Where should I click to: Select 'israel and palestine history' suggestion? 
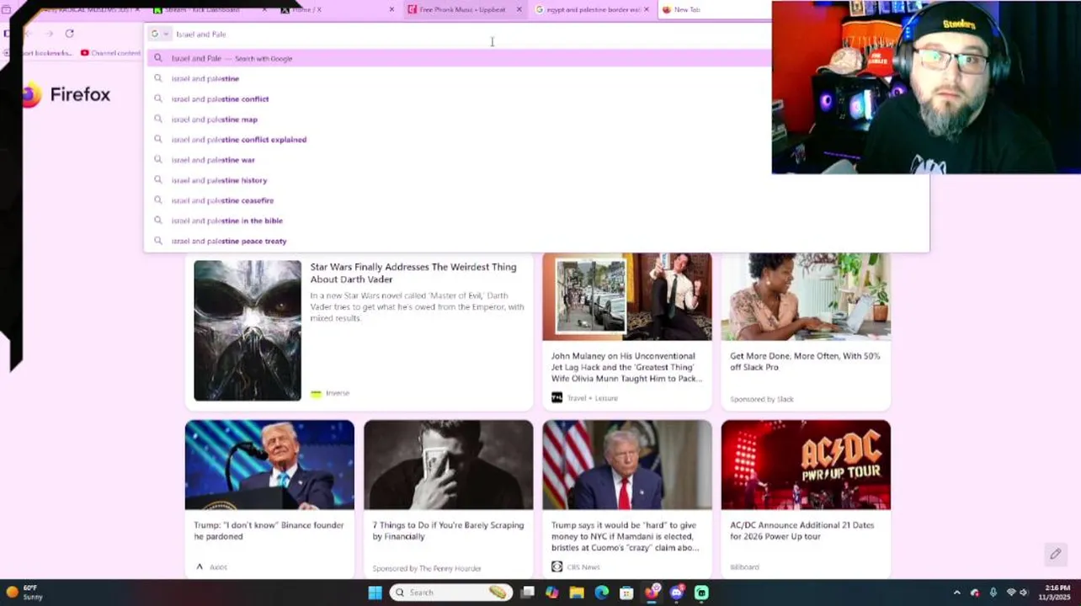coord(219,180)
